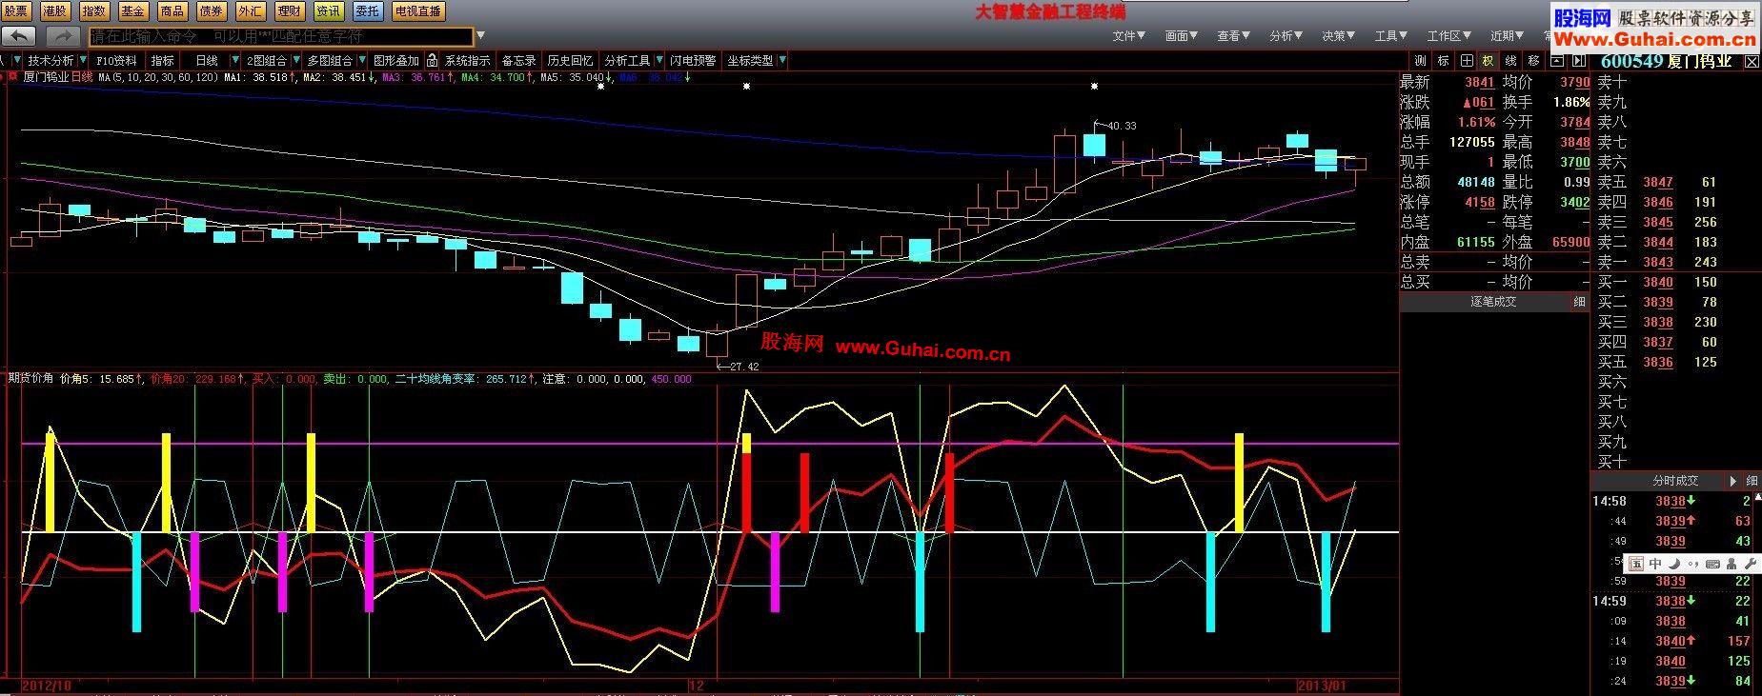The height and width of the screenshot is (696, 1762).
Task: Open the 工具 (Tools) menu
Action: [1391, 36]
